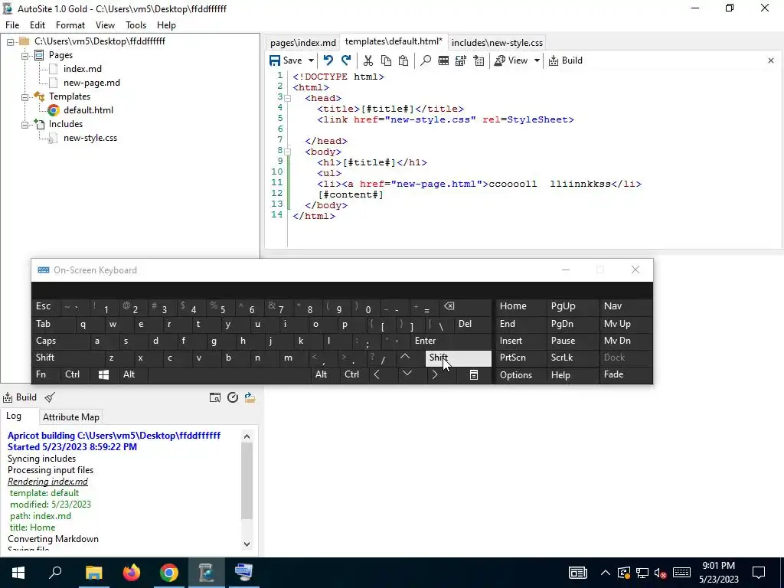Show hidden system tray icons chevron
This screenshot has width=784, height=588.
(x=605, y=573)
